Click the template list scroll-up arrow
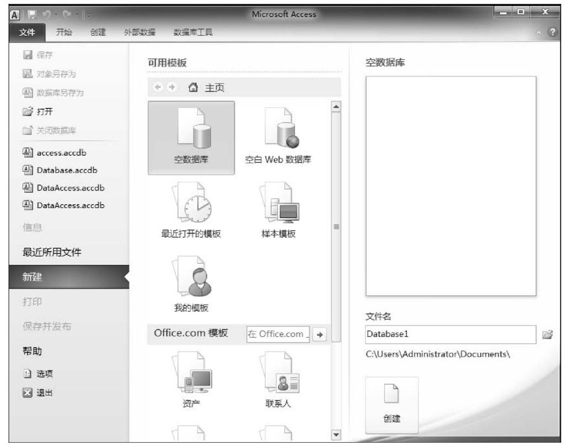 (x=336, y=107)
